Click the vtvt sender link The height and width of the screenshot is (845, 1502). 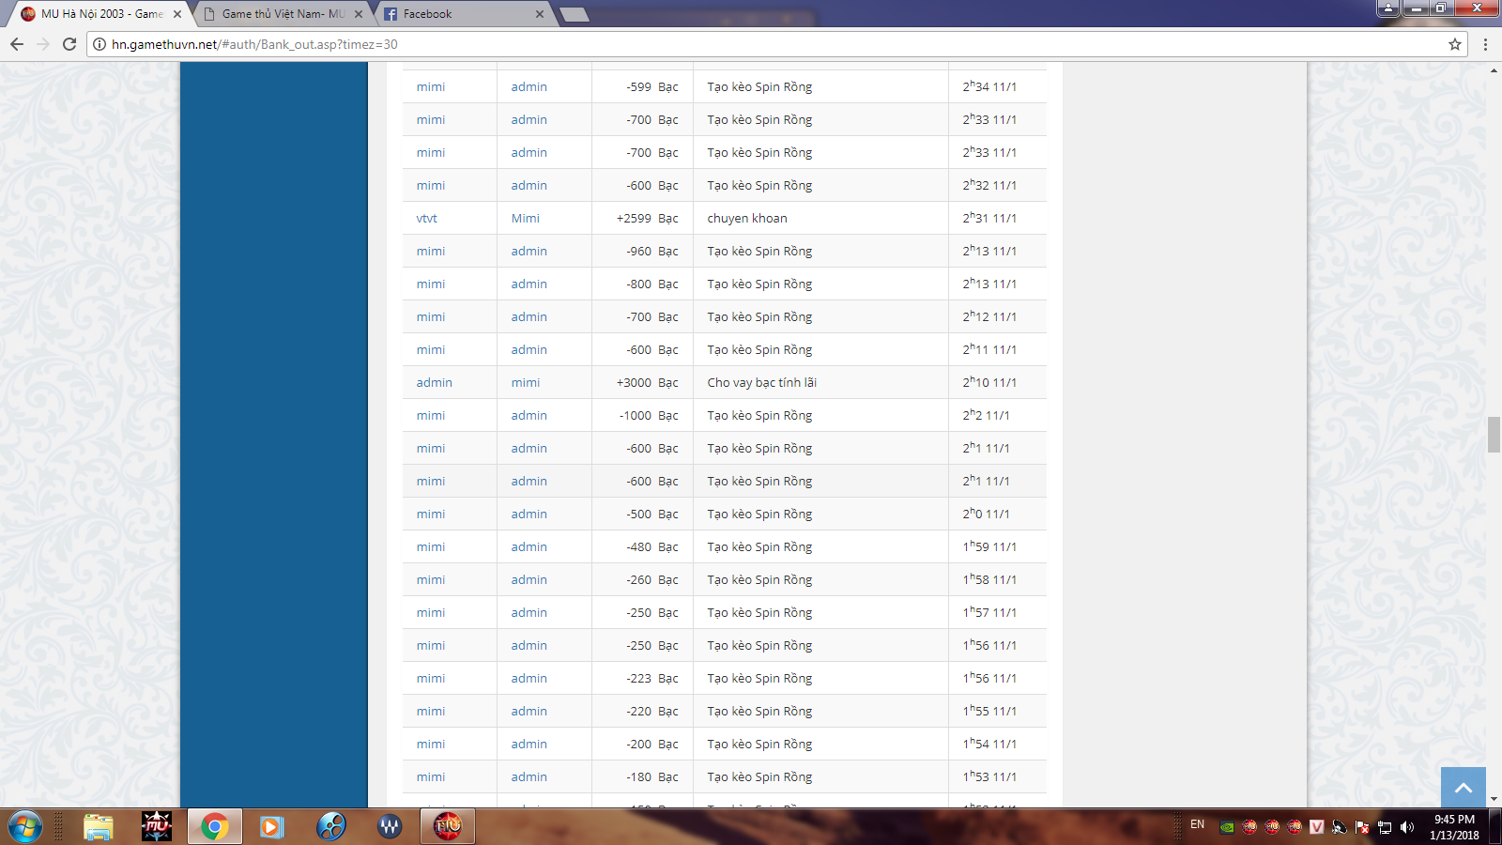coord(427,218)
